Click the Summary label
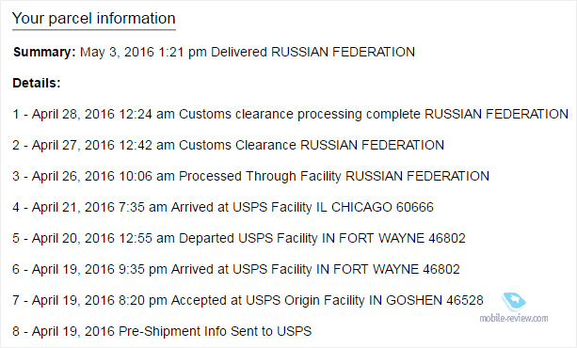 [x=44, y=52]
